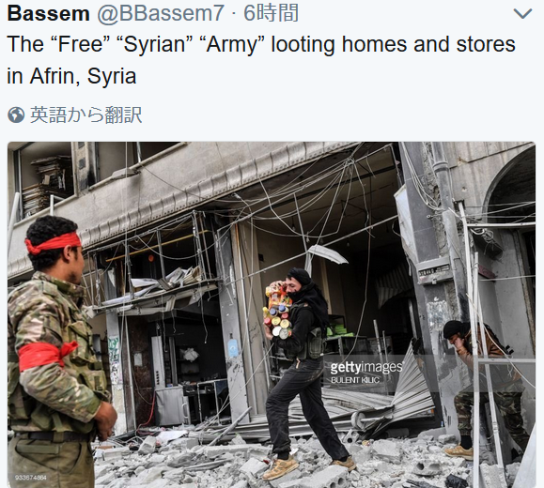The width and height of the screenshot is (544, 488).
Task: Translate tweet via 英語から翻訳 link
Action: coord(85,114)
